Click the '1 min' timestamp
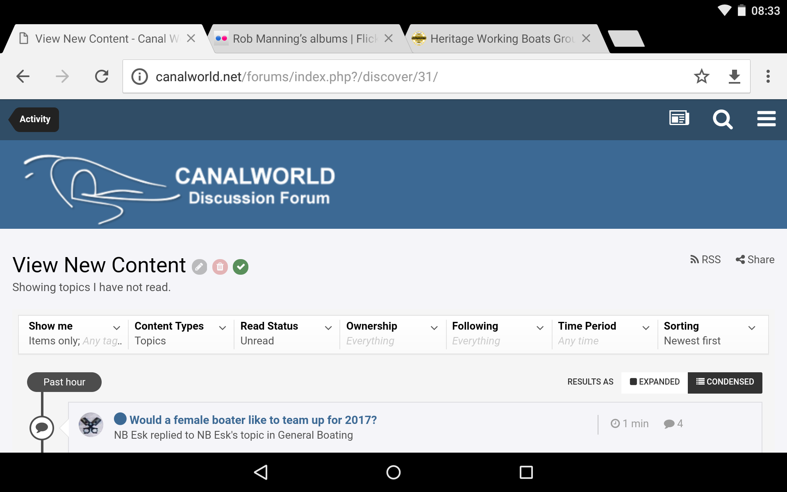This screenshot has height=492, width=787. (630, 424)
